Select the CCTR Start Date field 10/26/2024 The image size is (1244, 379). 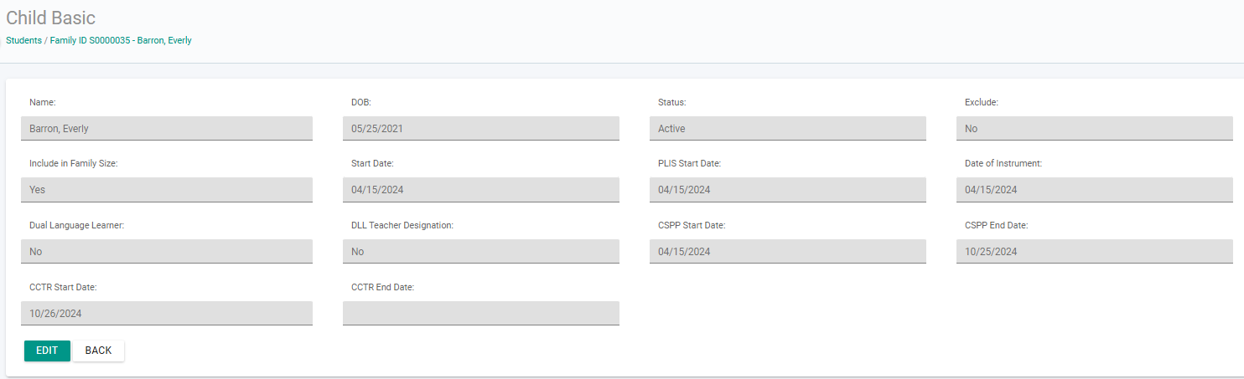[167, 314]
